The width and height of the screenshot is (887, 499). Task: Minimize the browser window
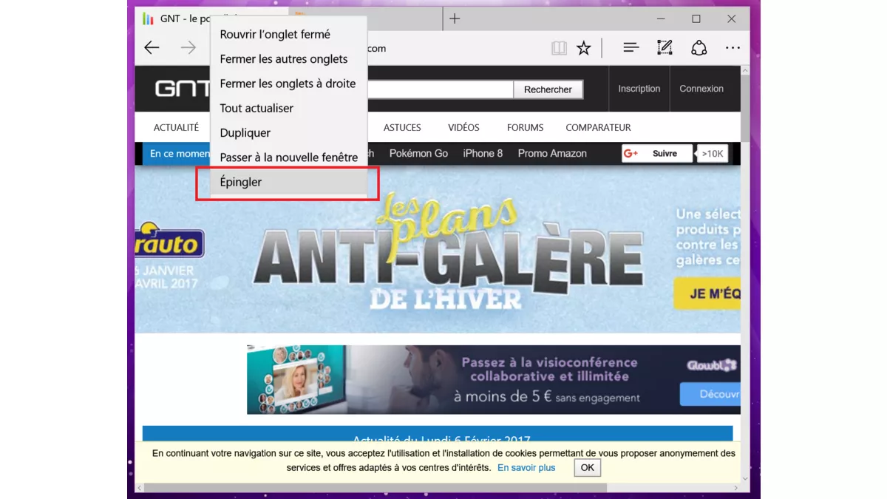(x=661, y=18)
